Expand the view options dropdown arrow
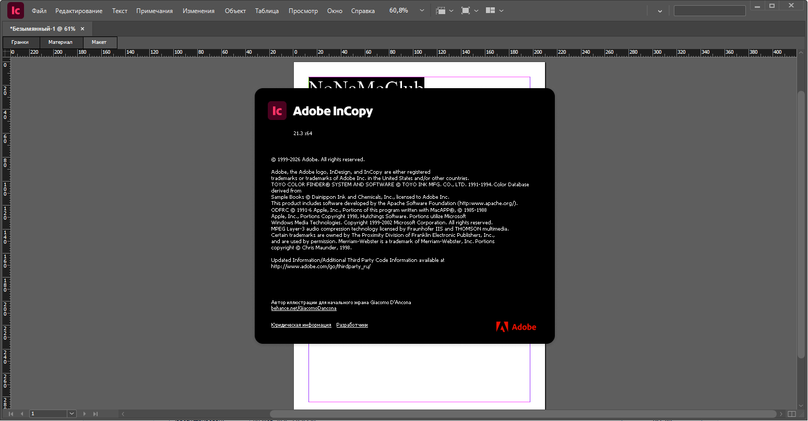This screenshot has width=808, height=421. pos(451,11)
